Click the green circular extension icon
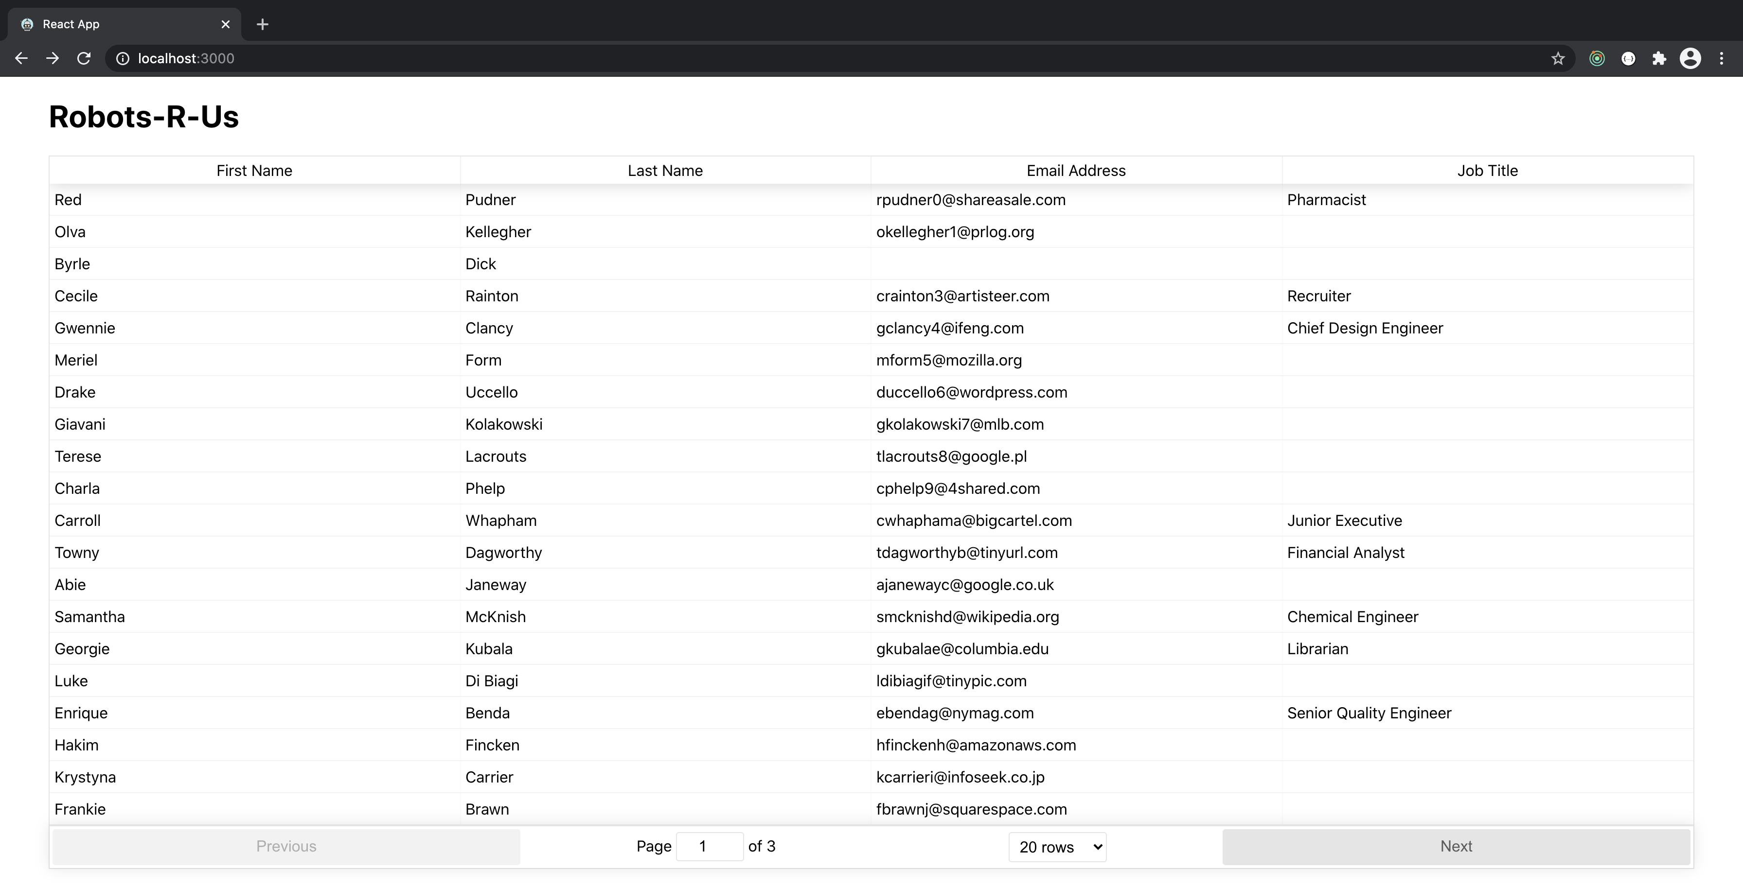The height and width of the screenshot is (887, 1743). point(1597,59)
